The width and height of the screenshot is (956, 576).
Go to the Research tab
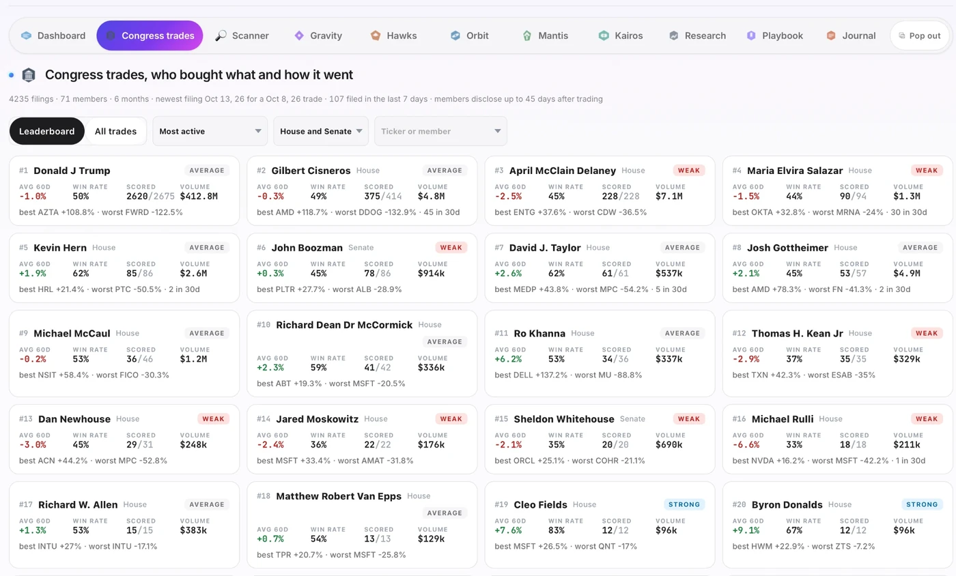697,35
